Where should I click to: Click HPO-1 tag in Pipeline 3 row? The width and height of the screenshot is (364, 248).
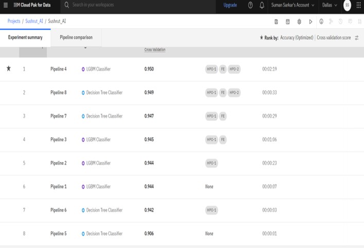pos(212,139)
